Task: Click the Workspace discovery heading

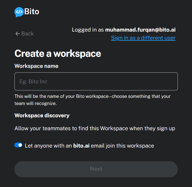Action: 42,115
